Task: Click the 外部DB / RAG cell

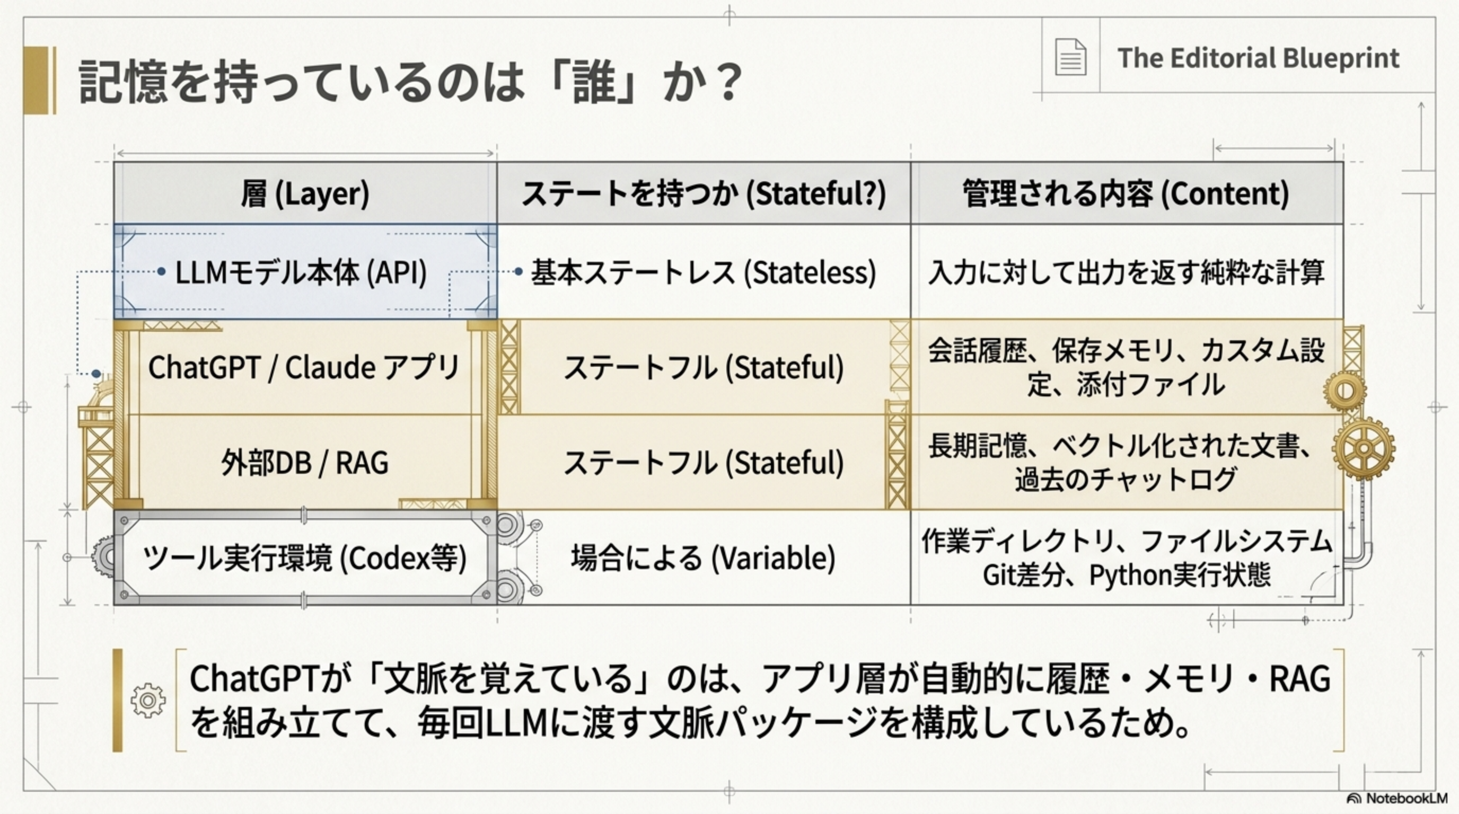Action: point(305,462)
